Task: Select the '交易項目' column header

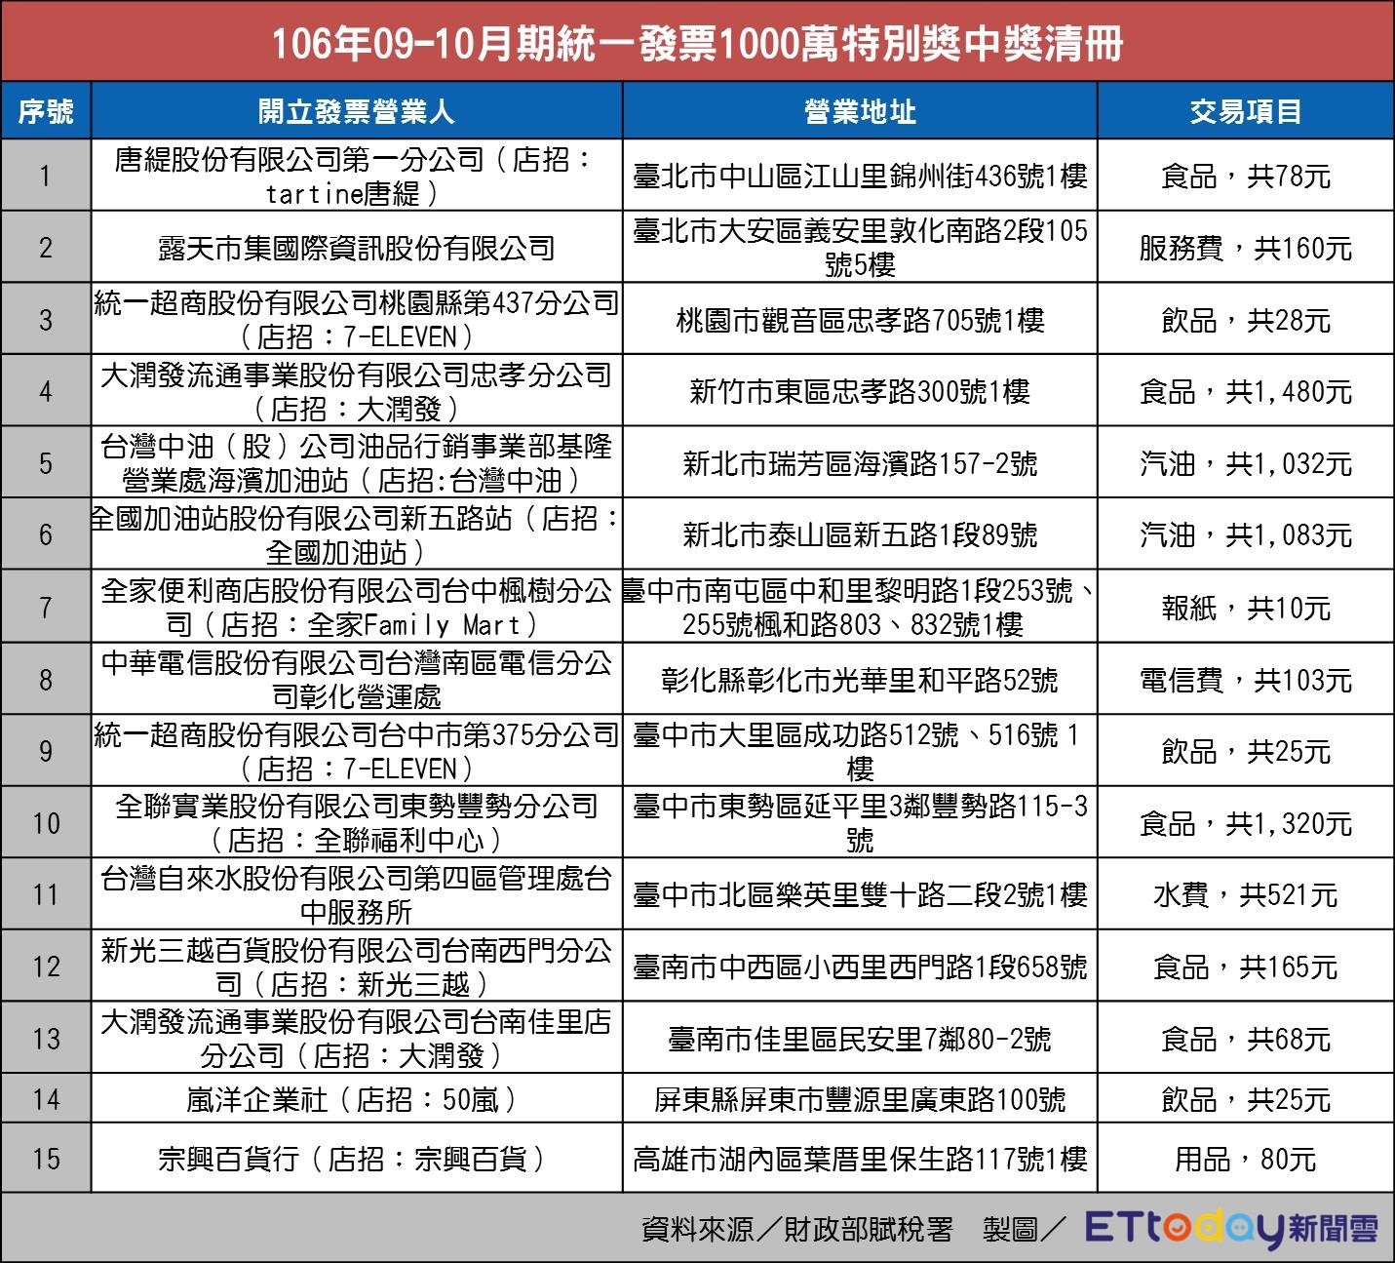Action: (x=1246, y=111)
